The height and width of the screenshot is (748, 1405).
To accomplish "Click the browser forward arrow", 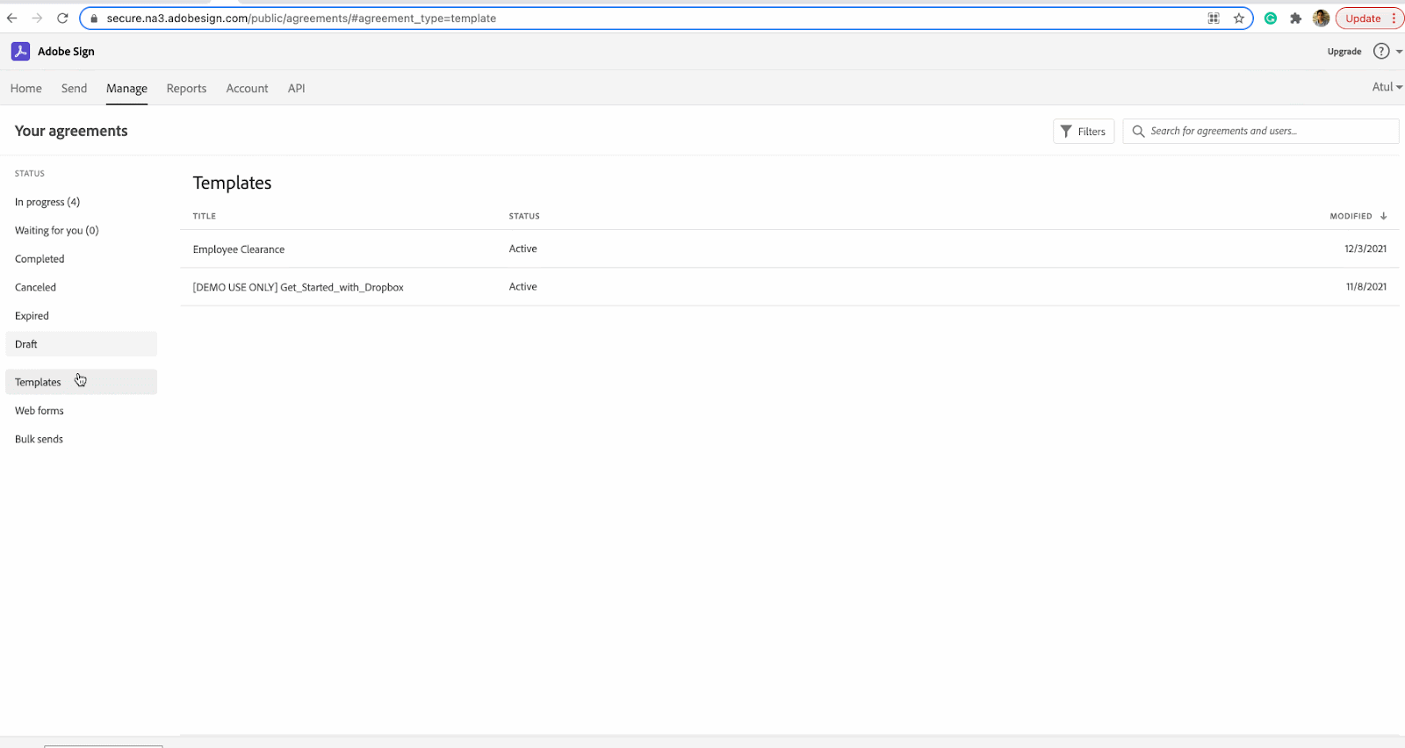I will 37,18.
